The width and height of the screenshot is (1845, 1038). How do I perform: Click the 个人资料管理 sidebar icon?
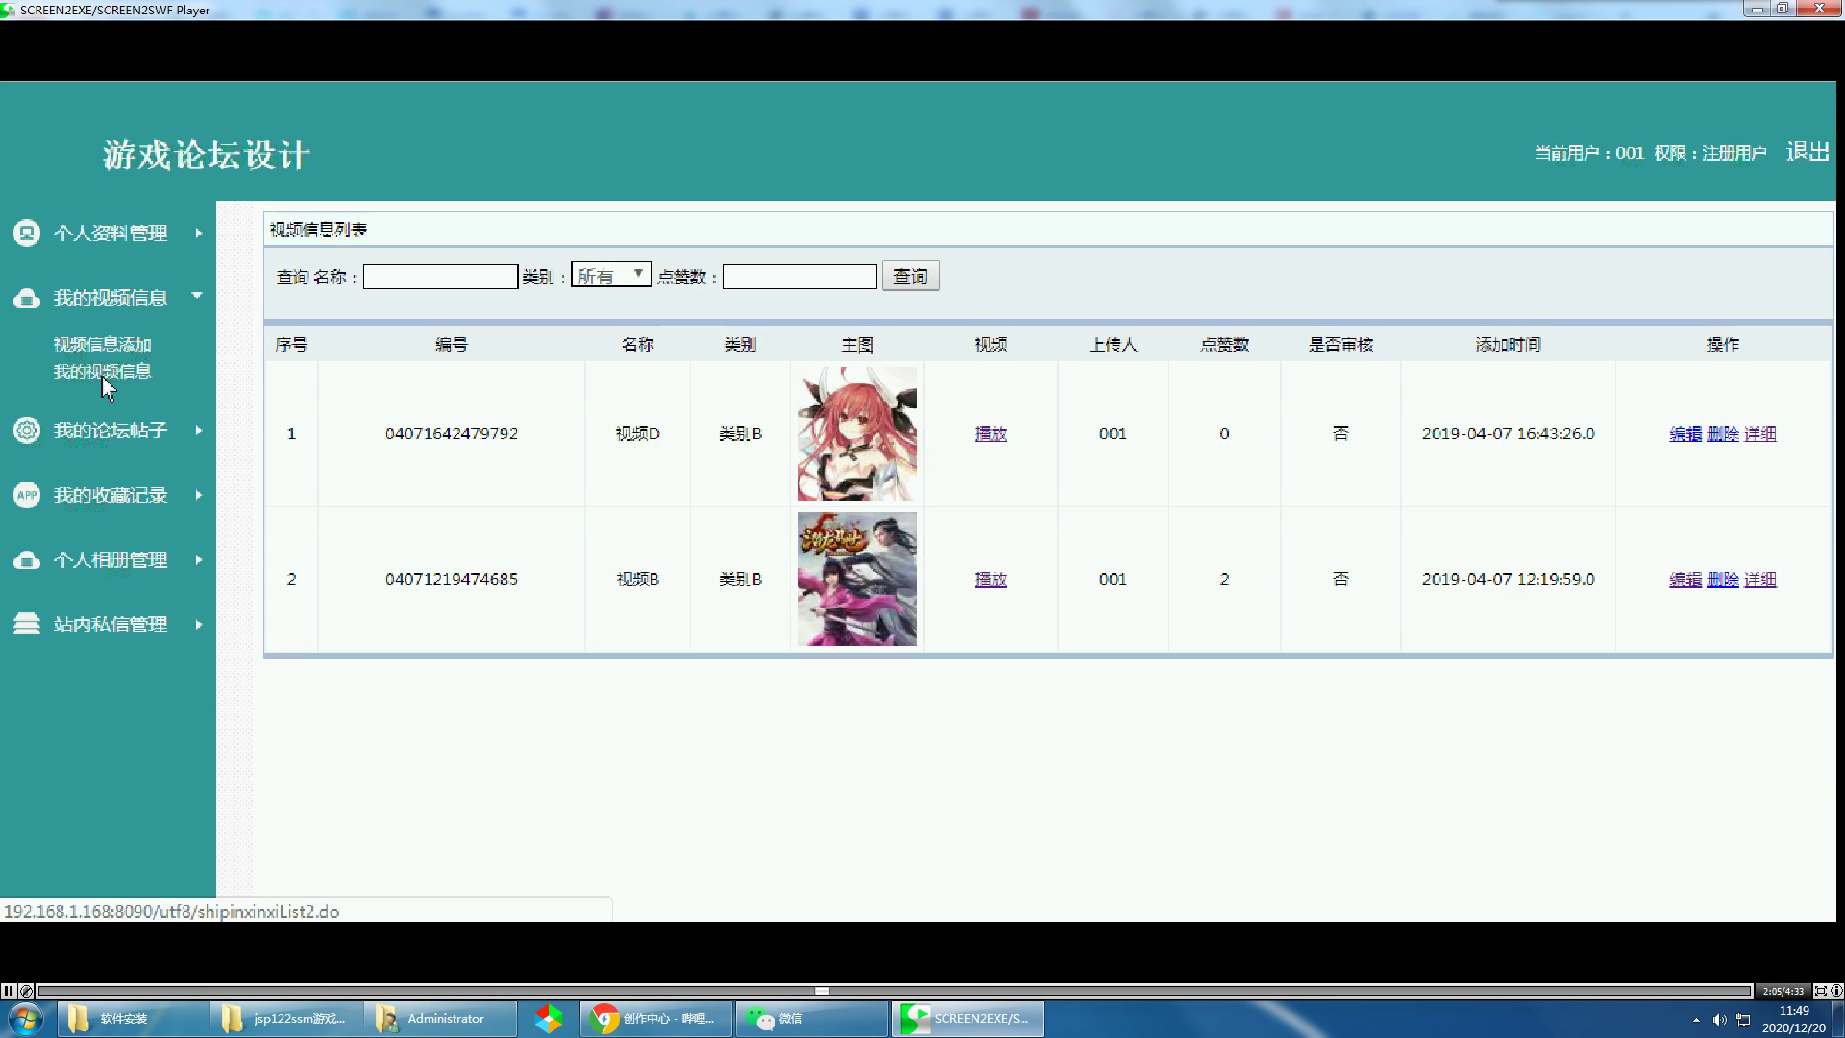point(27,233)
